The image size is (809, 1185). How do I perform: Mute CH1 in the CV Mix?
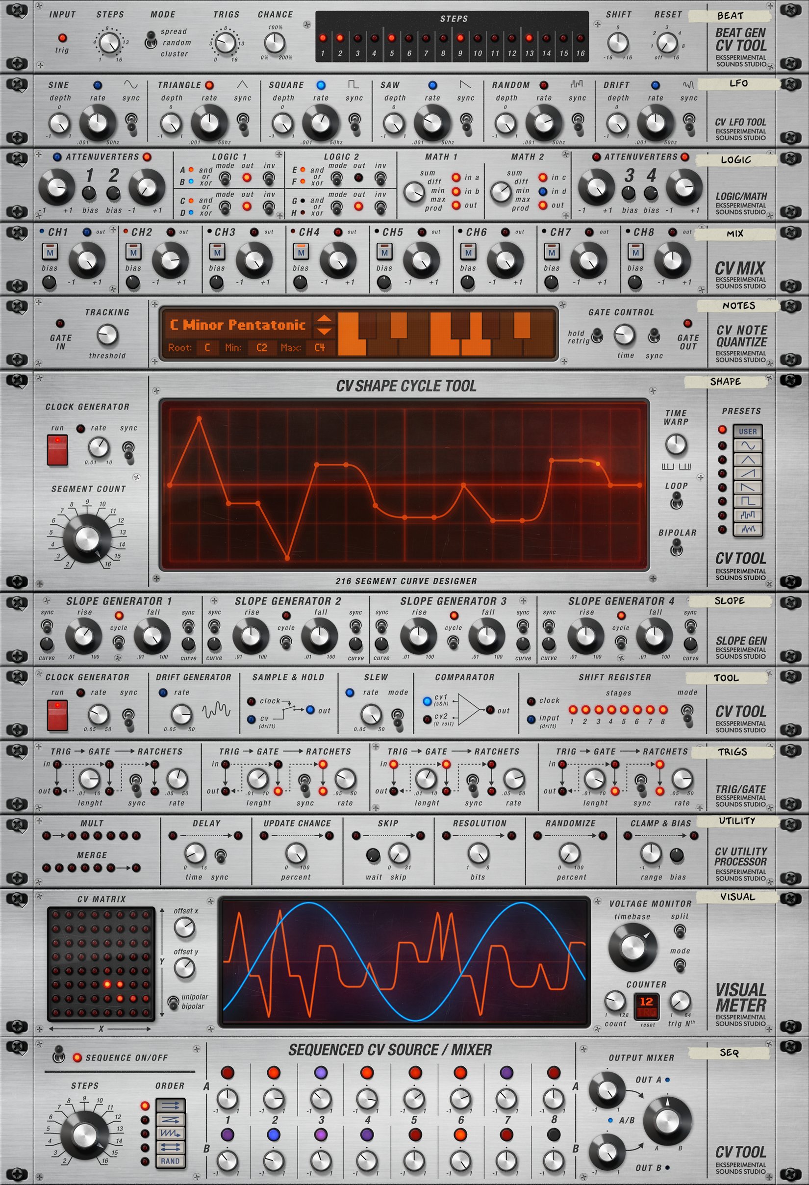coord(50,252)
